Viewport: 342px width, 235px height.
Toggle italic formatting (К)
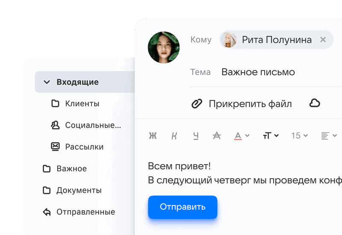(174, 135)
